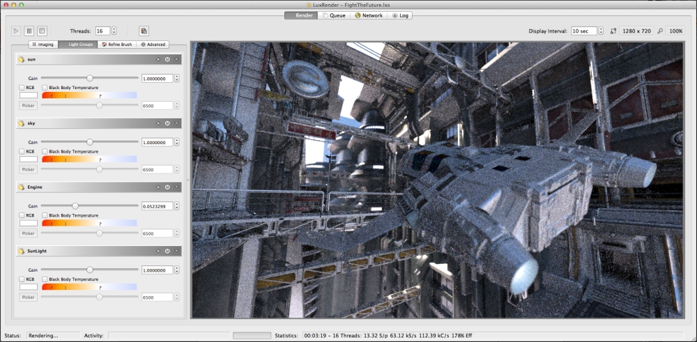Collapse the Engine light group panel
The image size is (697, 342).
(176, 187)
